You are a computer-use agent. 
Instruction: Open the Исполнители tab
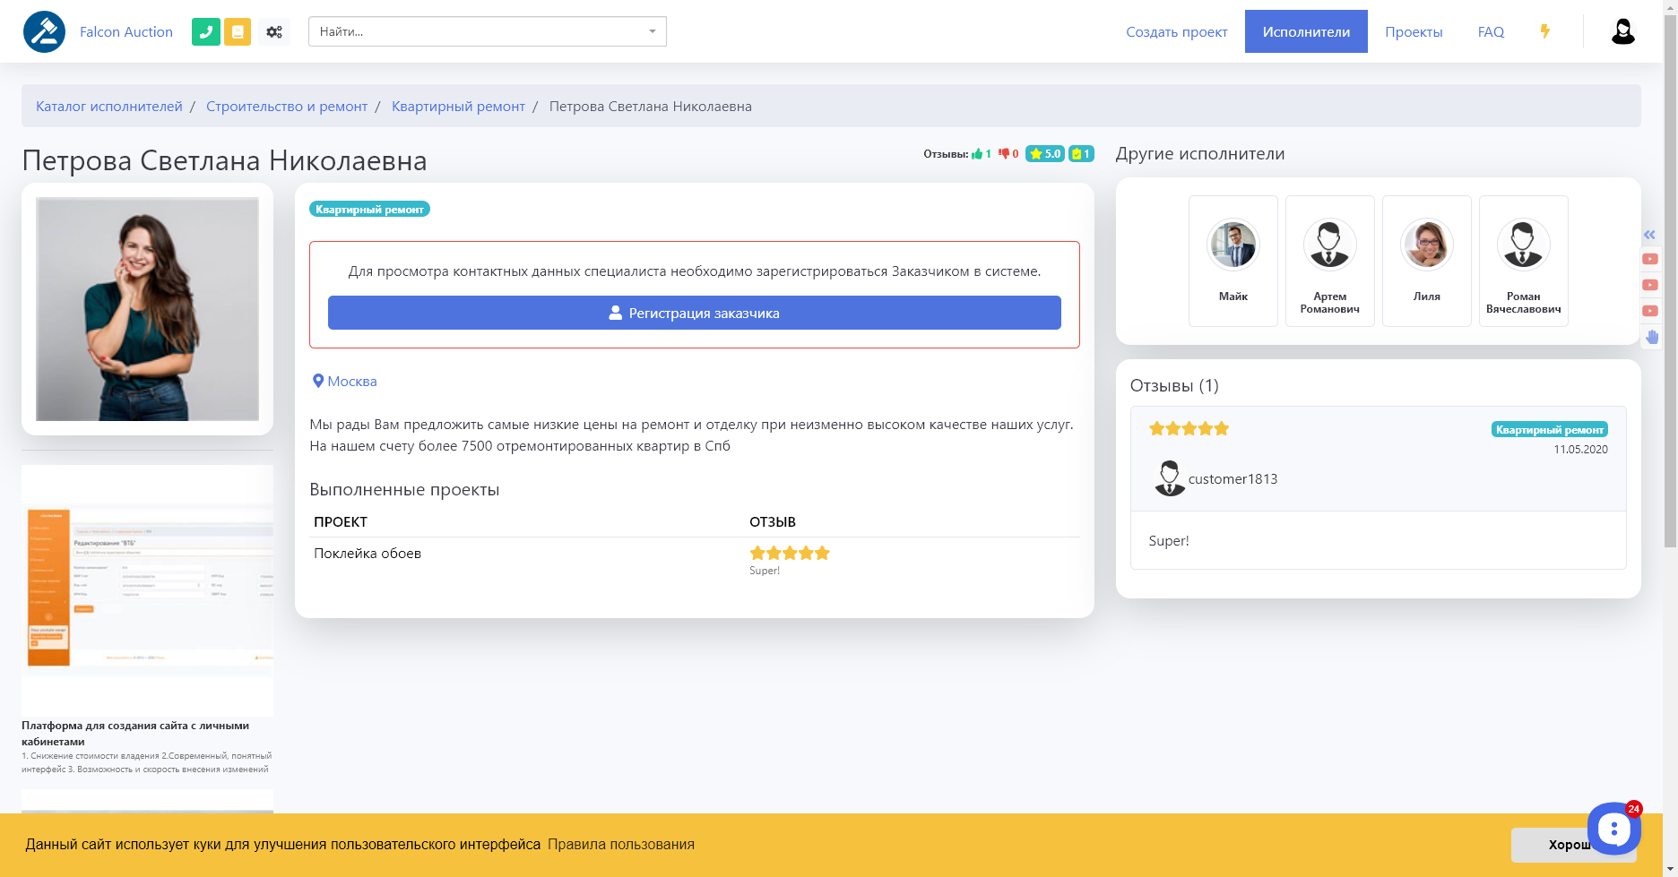[x=1305, y=32]
